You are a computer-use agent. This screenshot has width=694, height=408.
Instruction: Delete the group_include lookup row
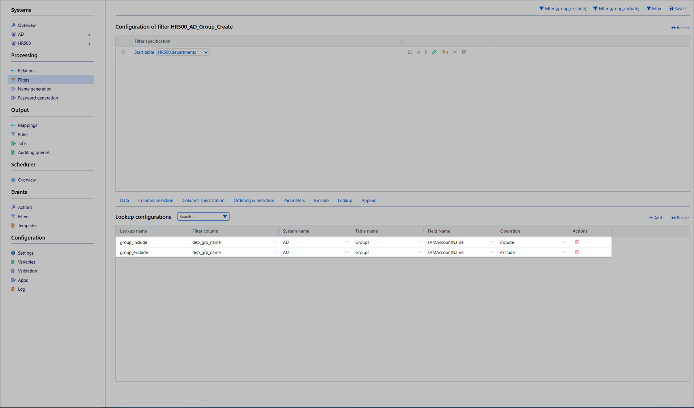point(577,242)
